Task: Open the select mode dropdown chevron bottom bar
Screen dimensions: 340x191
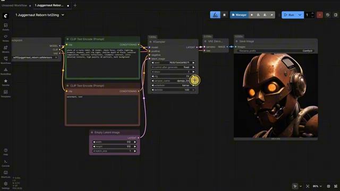Action: click(x=301, y=186)
